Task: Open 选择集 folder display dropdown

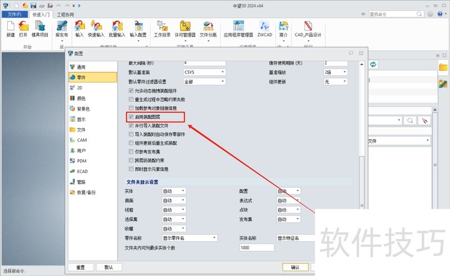Action: (174, 219)
